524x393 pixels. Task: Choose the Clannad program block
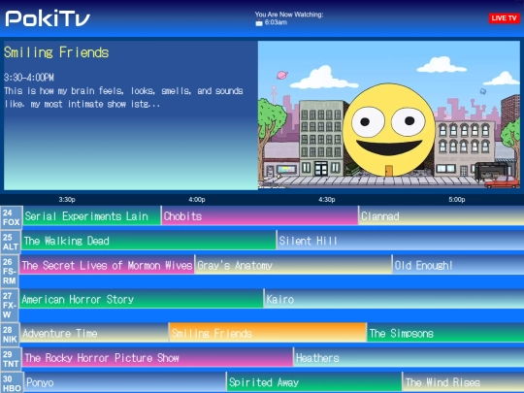point(442,215)
